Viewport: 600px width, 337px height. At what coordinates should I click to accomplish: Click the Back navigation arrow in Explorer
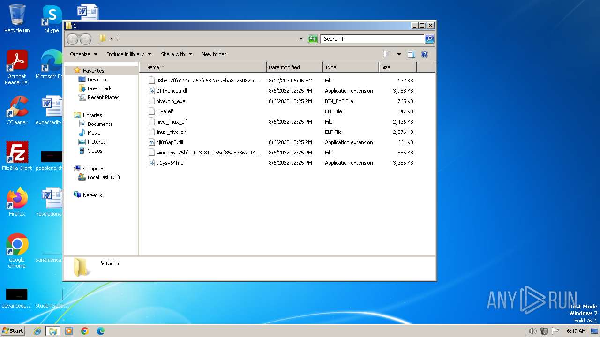(72, 39)
